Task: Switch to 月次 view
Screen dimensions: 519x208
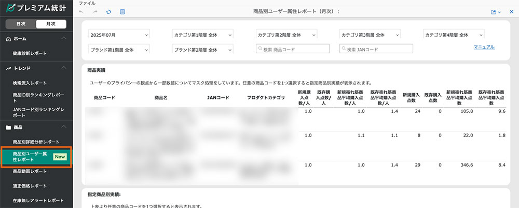Action: tap(51, 24)
